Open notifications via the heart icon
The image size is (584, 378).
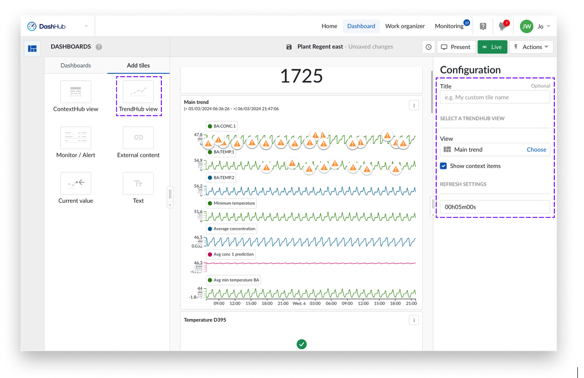tap(502, 26)
